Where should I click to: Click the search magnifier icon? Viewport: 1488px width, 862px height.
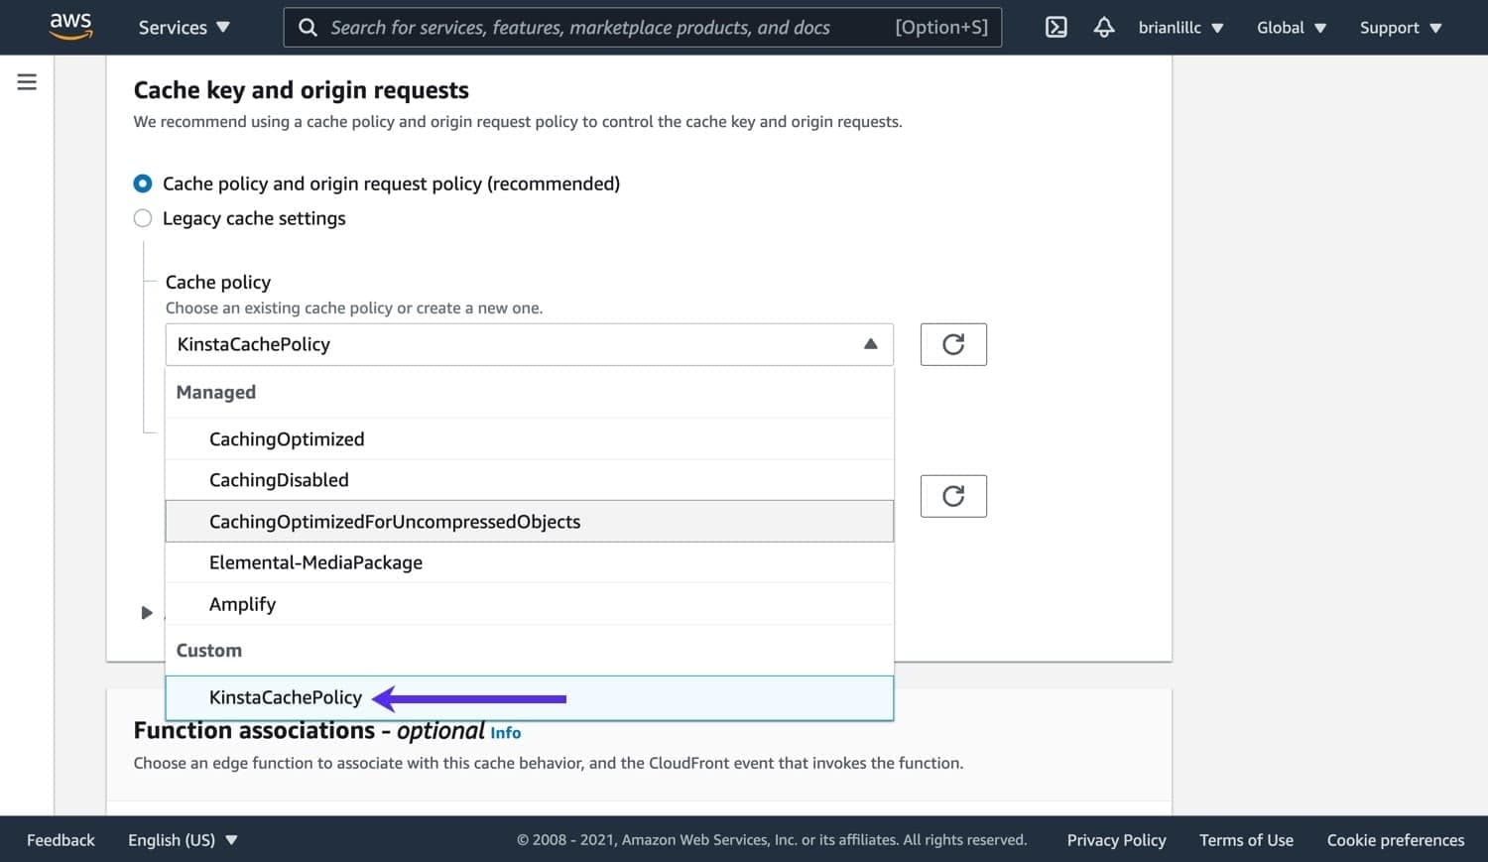[309, 28]
